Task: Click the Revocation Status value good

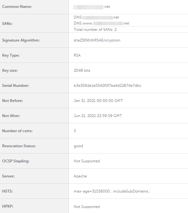Action: (78, 146)
